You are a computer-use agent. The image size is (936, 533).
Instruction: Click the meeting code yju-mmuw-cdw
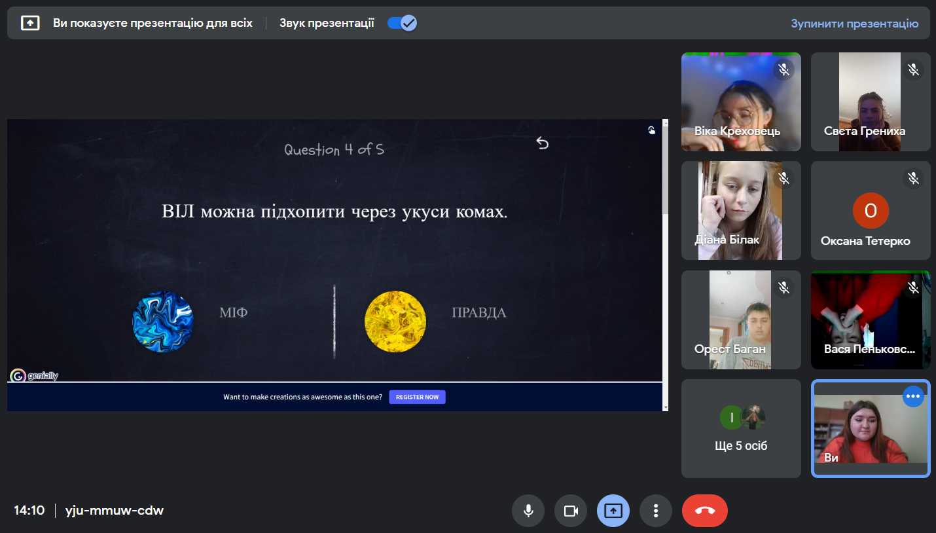click(115, 511)
